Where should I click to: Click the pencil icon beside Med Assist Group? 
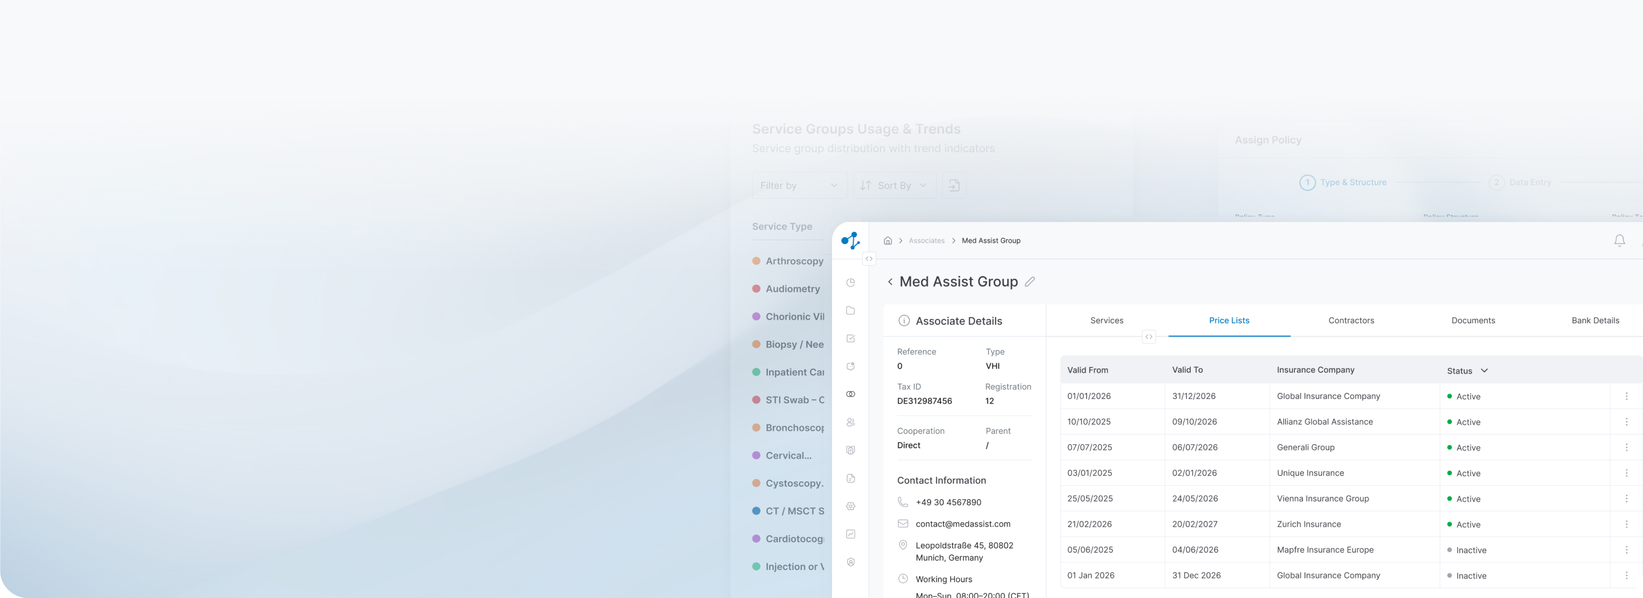click(1030, 281)
